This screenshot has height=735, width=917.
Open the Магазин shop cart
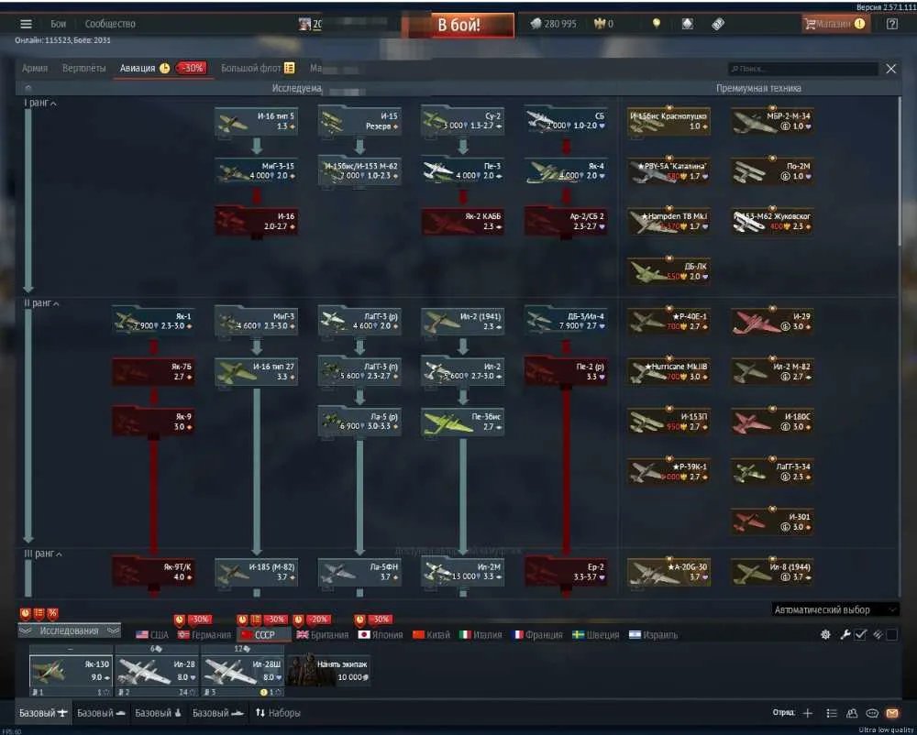(x=834, y=24)
